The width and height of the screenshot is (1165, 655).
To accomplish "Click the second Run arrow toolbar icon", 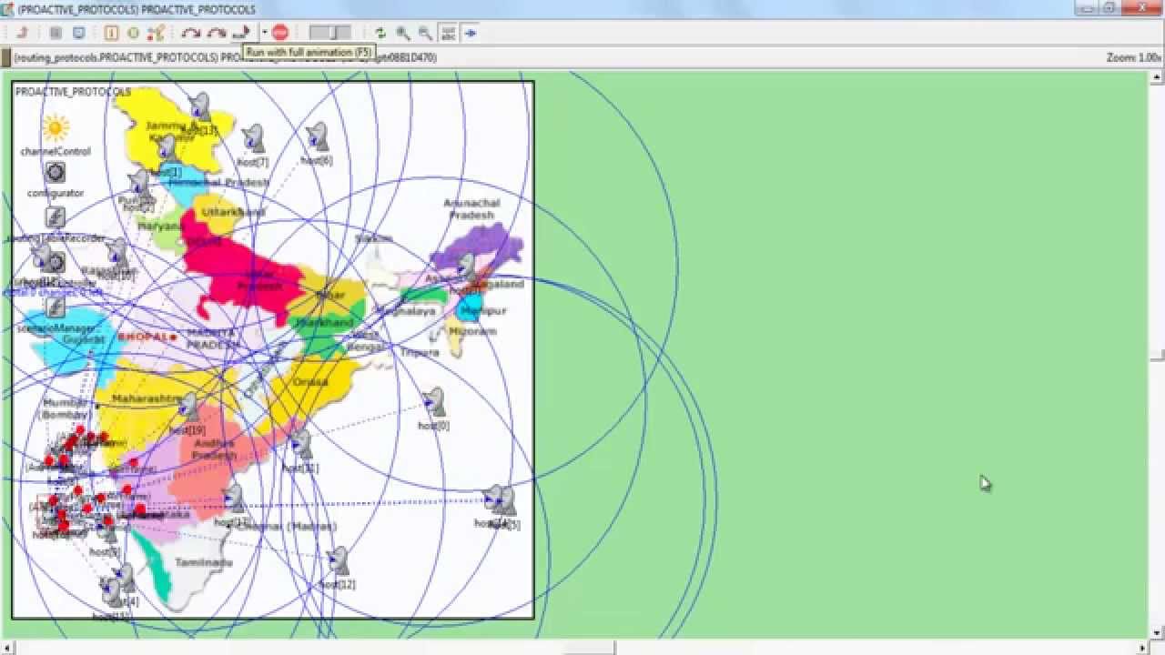I will tap(216, 33).
